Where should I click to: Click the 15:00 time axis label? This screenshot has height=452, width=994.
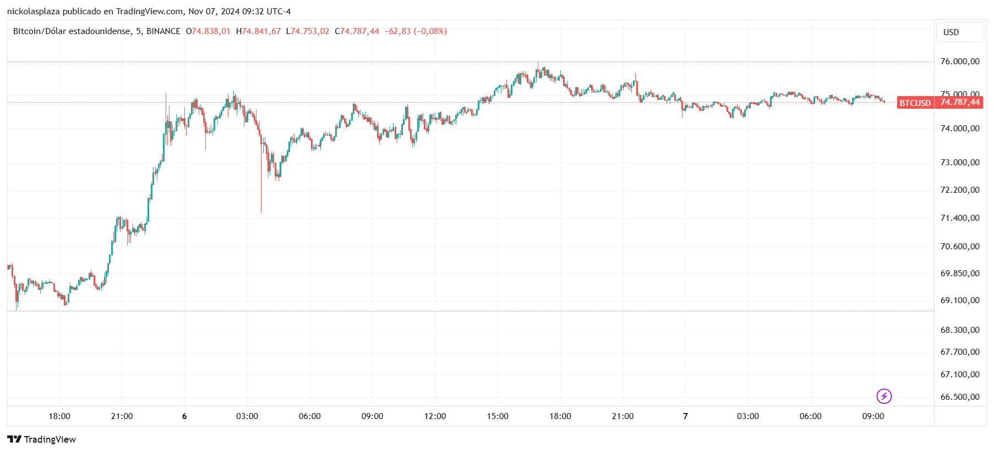click(x=498, y=416)
